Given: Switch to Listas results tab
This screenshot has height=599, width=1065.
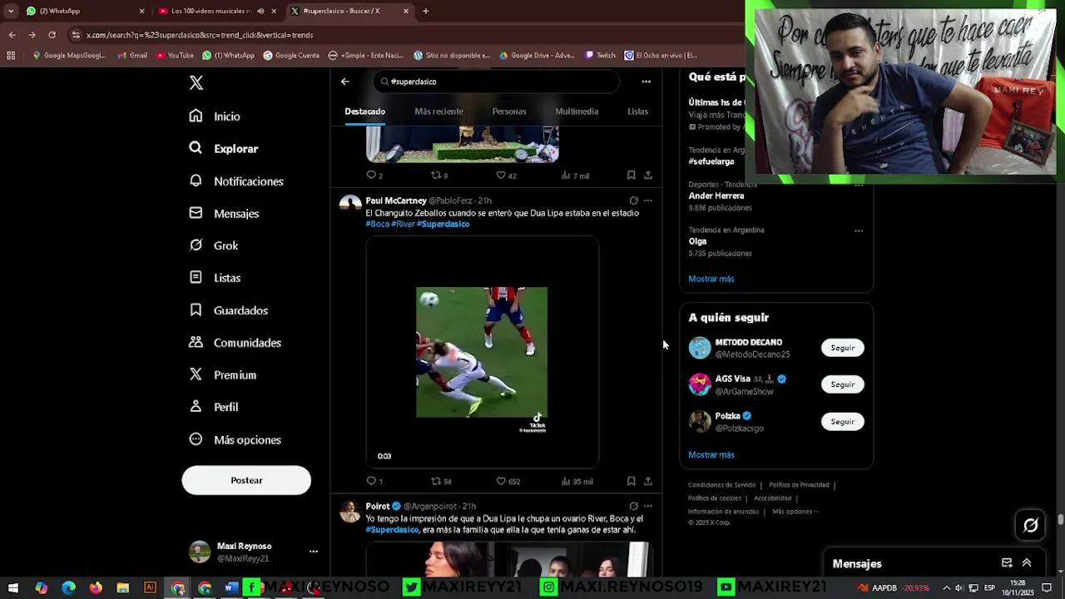Looking at the screenshot, I should coord(637,111).
